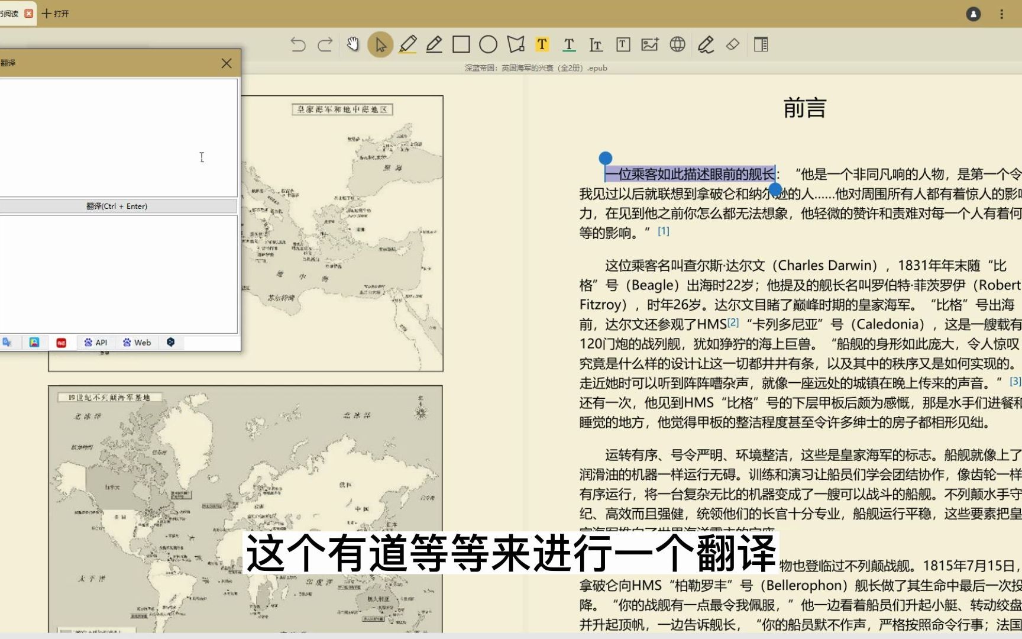Select the hand pan tool
This screenshot has height=639, width=1022.
click(x=353, y=44)
